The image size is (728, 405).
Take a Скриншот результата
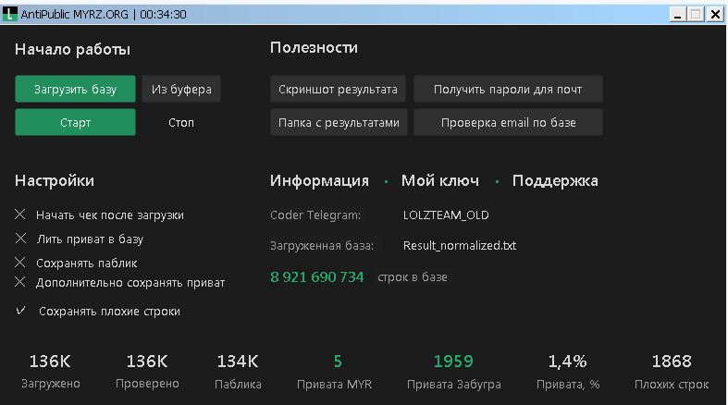(x=339, y=90)
